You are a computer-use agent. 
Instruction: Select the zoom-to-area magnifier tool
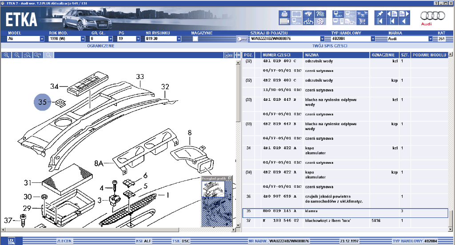(x=27, y=55)
